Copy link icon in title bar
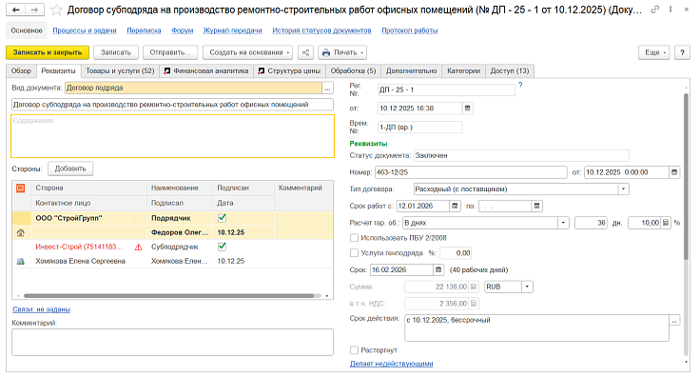This screenshot has width=700, height=377. pyautogui.click(x=655, y=10)
